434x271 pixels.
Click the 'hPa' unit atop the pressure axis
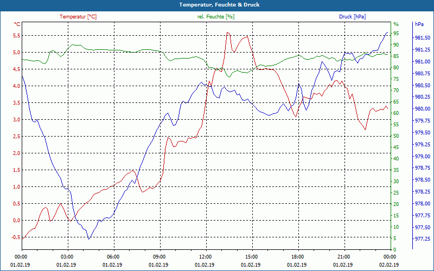(419, 24)
